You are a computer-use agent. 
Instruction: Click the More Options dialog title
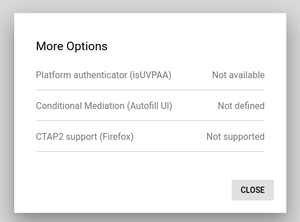(72, 46)
